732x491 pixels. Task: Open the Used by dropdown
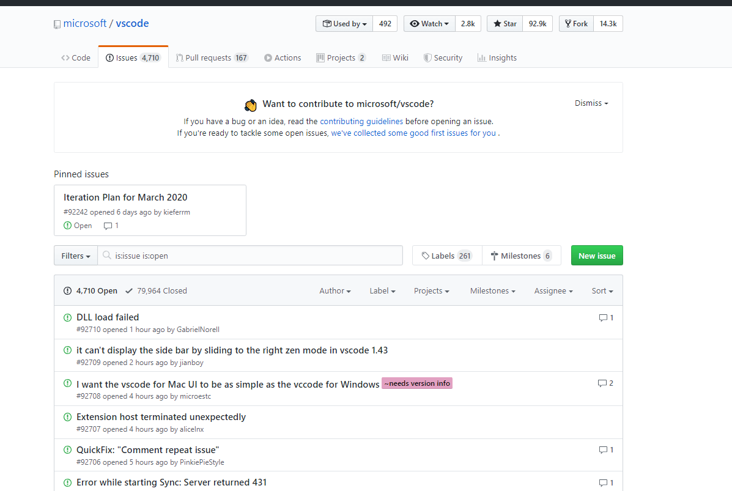(x=344, y=24)
